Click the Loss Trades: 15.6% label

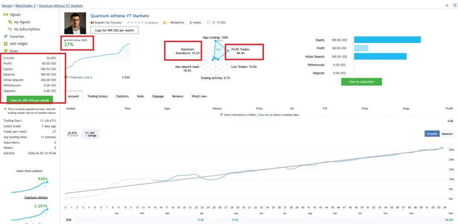tap(244, 67)
